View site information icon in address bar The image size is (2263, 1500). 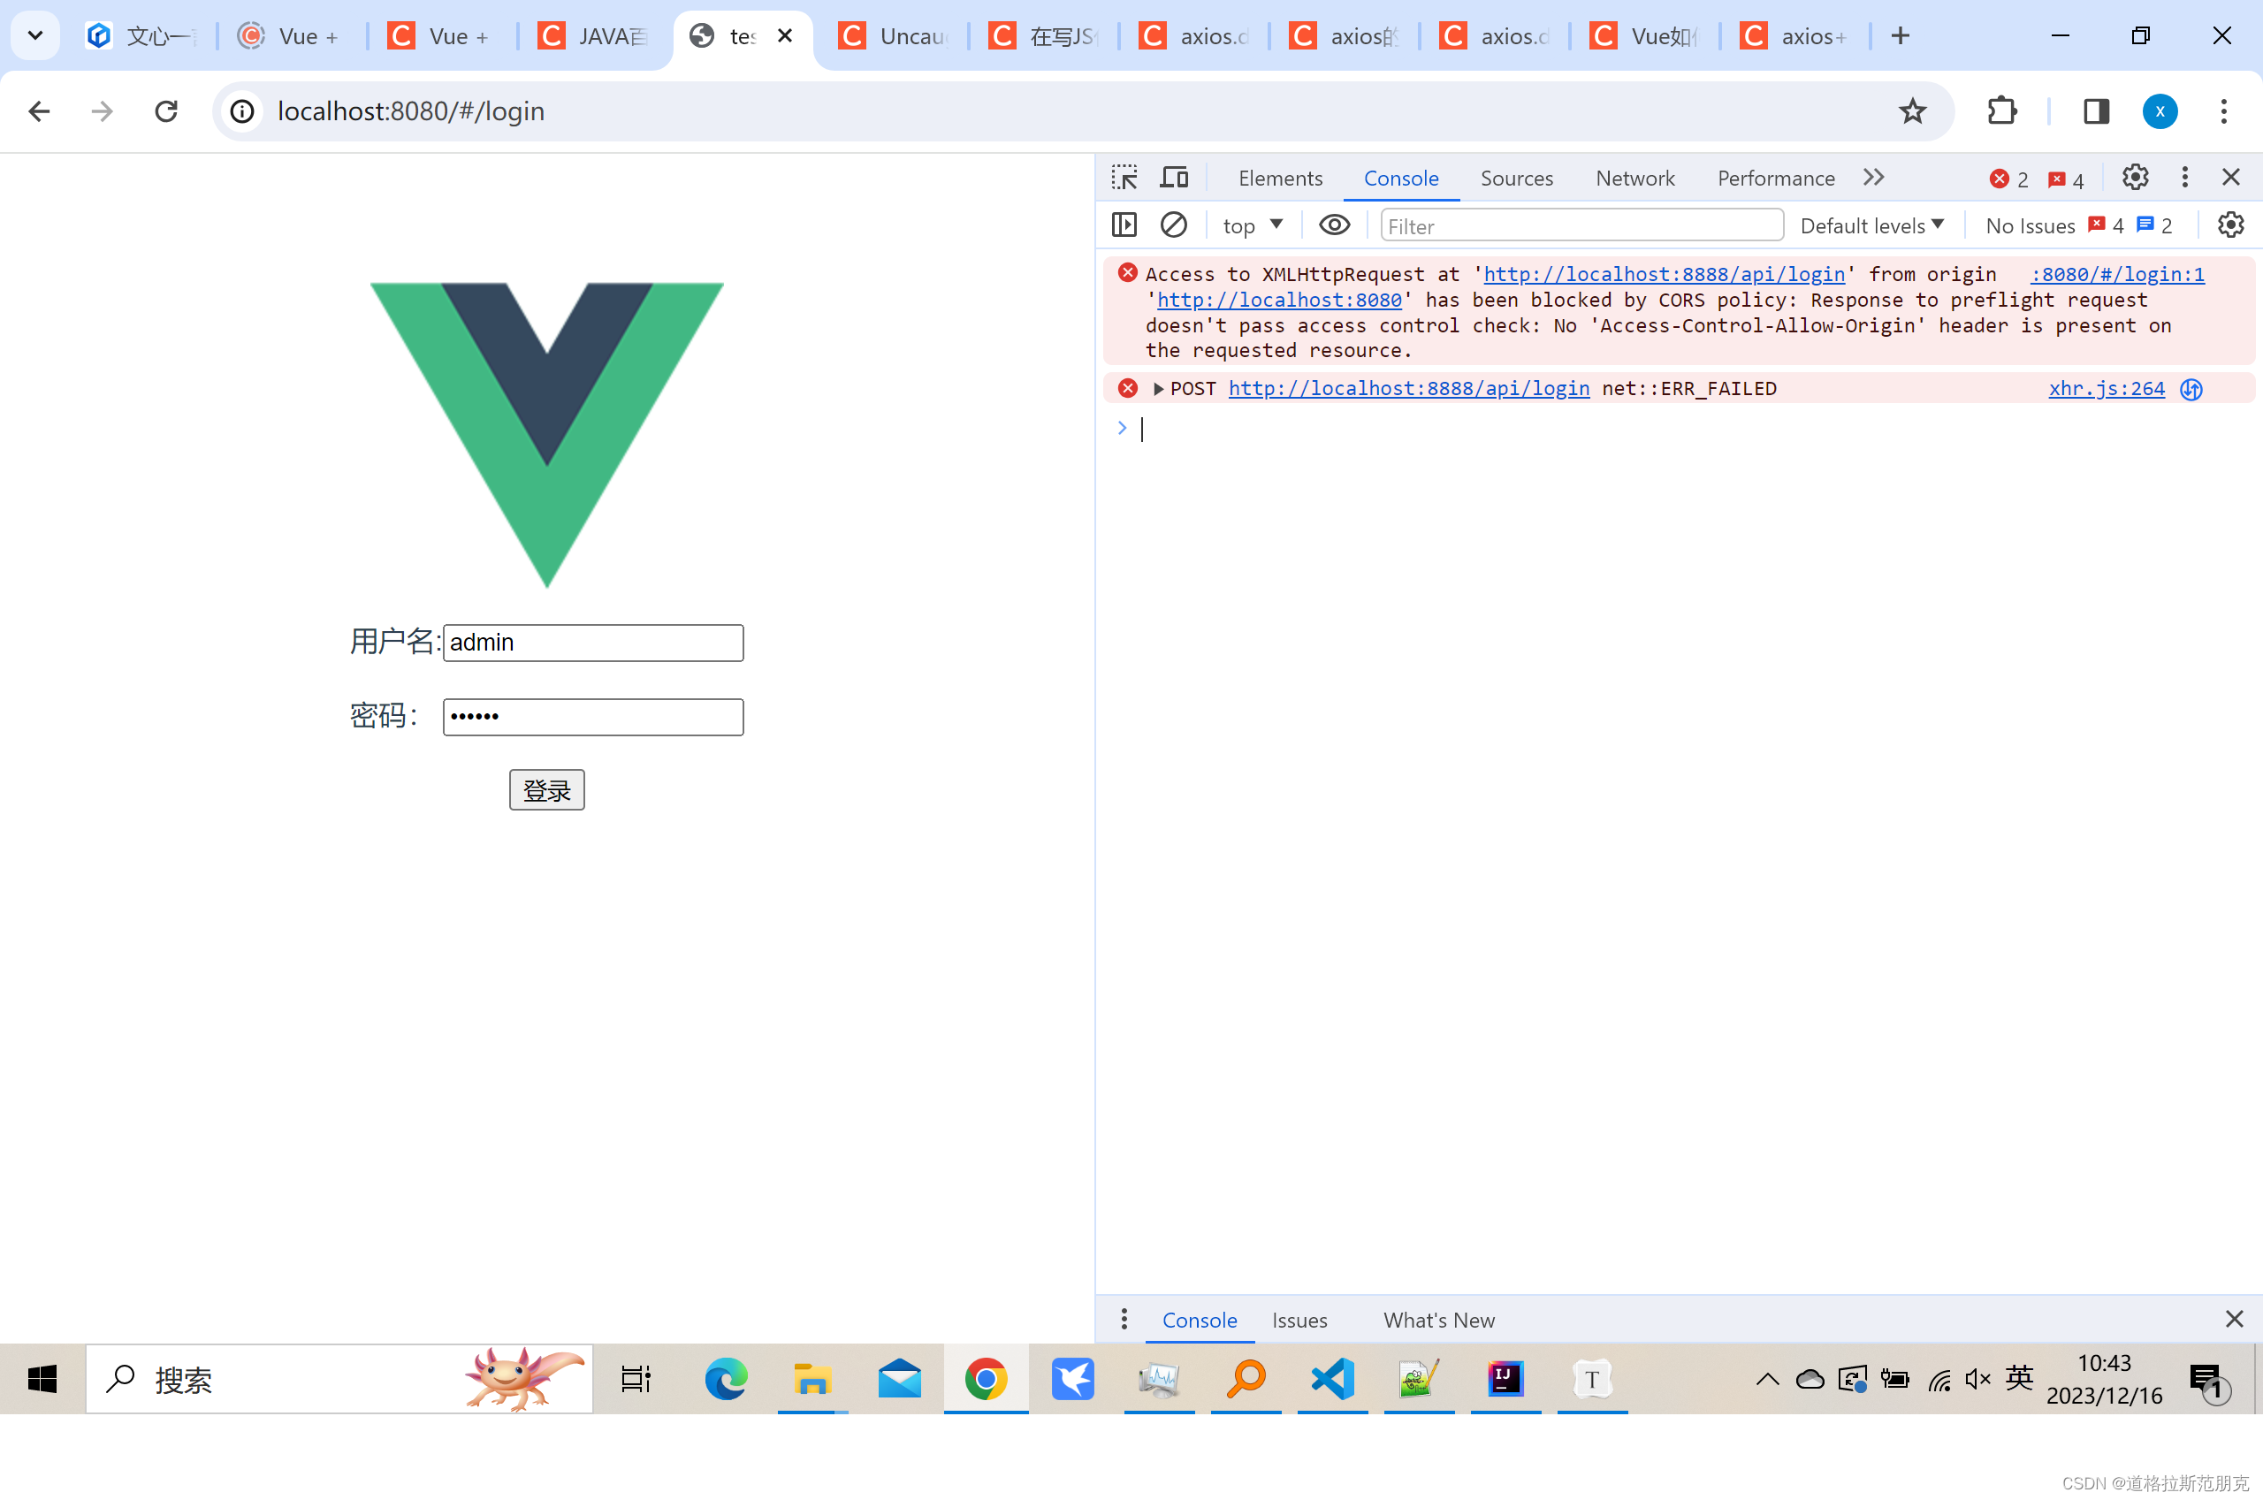click(242, 111)
